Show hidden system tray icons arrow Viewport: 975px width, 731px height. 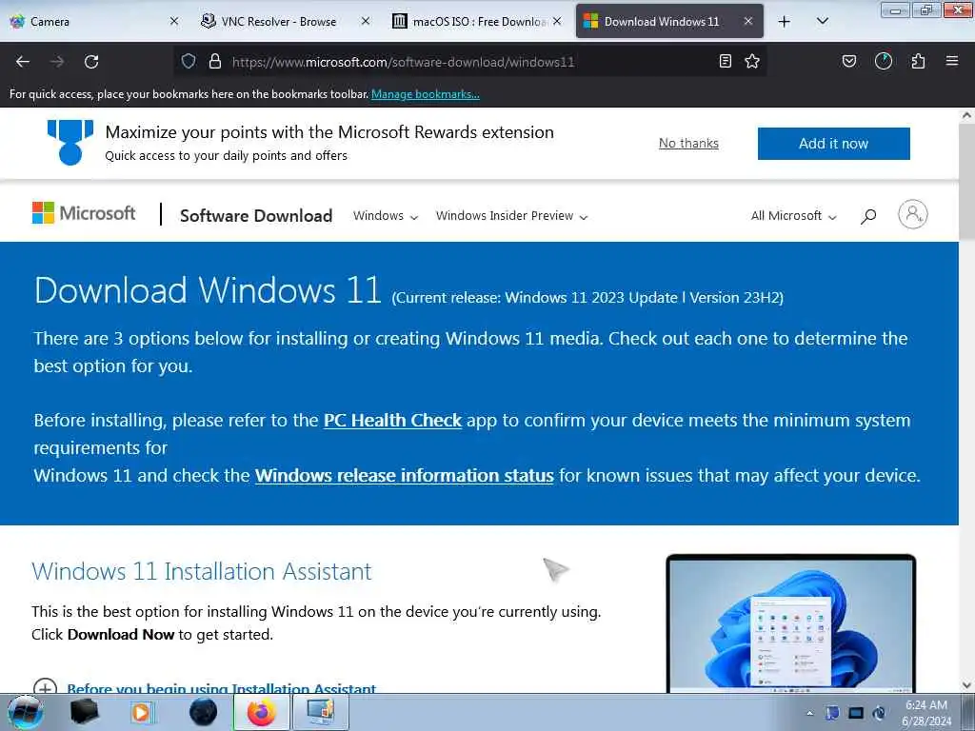click(809, 713)
